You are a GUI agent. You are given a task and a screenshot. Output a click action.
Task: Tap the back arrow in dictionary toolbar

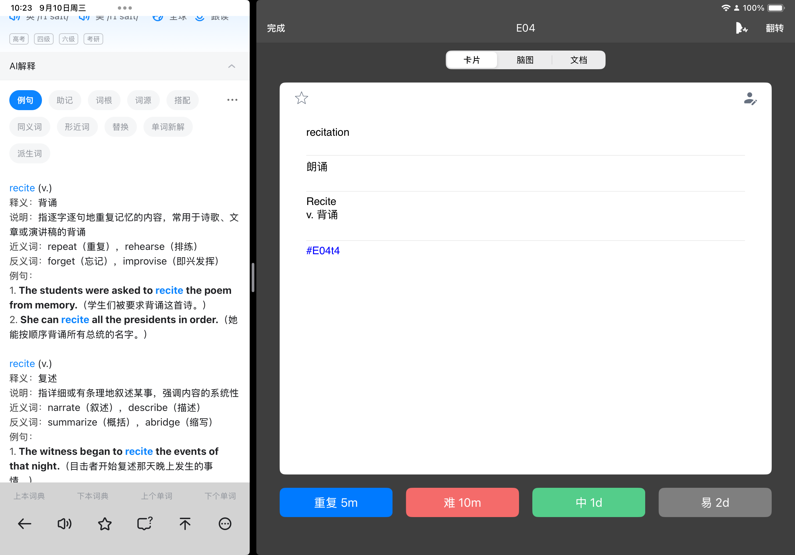coord(24,524)
